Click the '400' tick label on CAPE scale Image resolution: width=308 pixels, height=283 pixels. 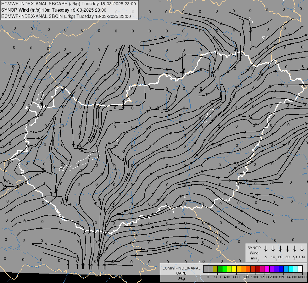pyautogui.click(x=227, y=277)
